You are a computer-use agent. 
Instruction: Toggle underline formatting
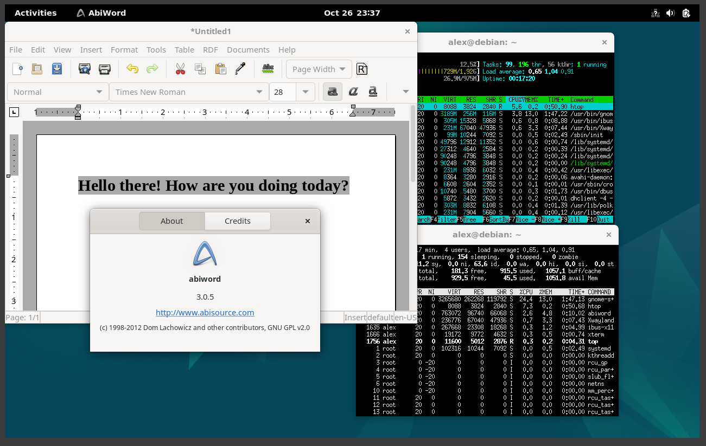pos(373,92)
